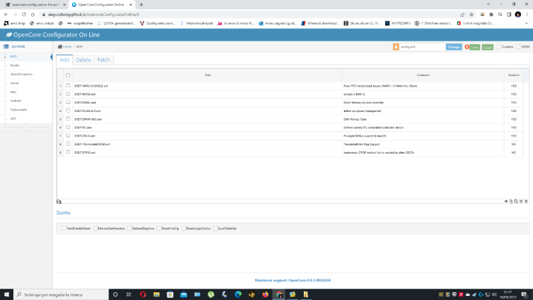Click the orange file icon beside config.plist
The width and height of the screenshot is (533, 300).
pyautogui.click(x=396, y=47)
